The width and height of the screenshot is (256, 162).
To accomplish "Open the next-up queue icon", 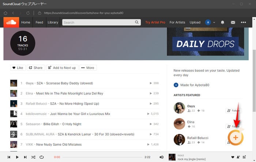I will pyautogui.click(x=244, y=157).
